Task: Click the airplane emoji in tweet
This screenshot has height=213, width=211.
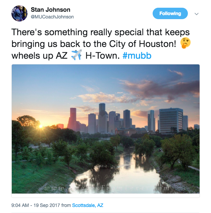Action: tap(76, 55)
